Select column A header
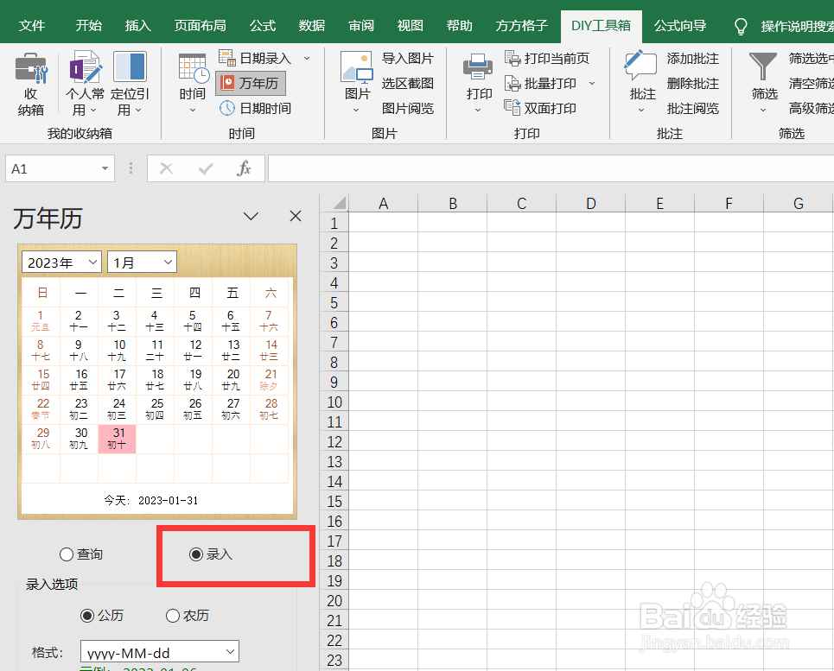This screenshot has width=834, height=671. tap(383, 203)
